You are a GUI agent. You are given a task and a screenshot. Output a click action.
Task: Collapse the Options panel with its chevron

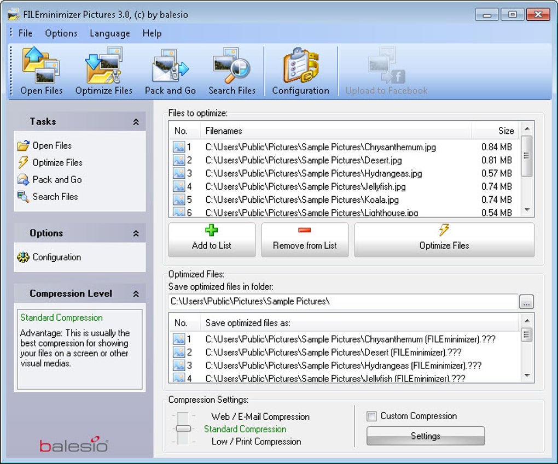136,233
